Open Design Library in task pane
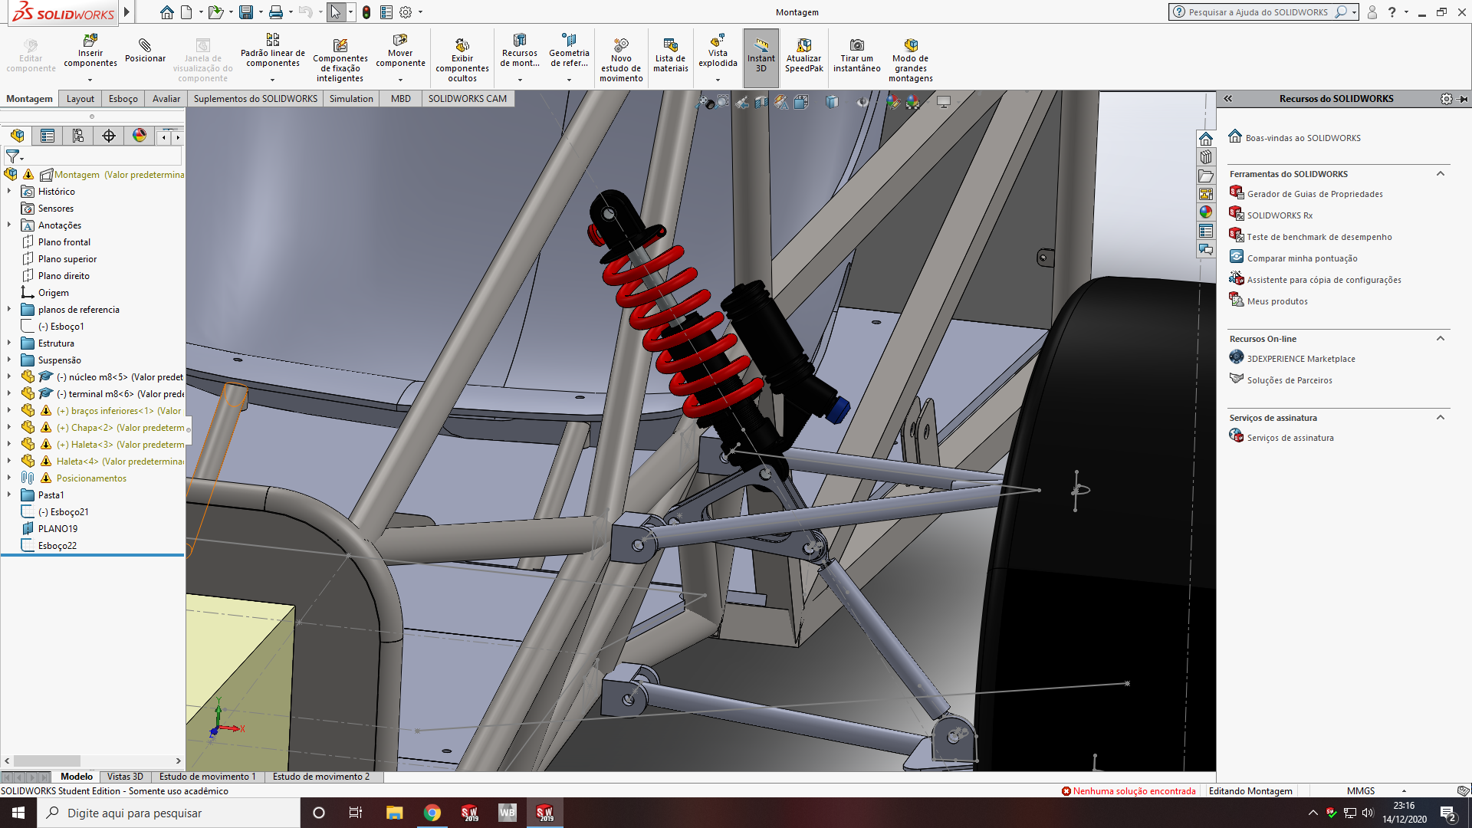The image size is (1472, 828). (x=1206, y=157)
